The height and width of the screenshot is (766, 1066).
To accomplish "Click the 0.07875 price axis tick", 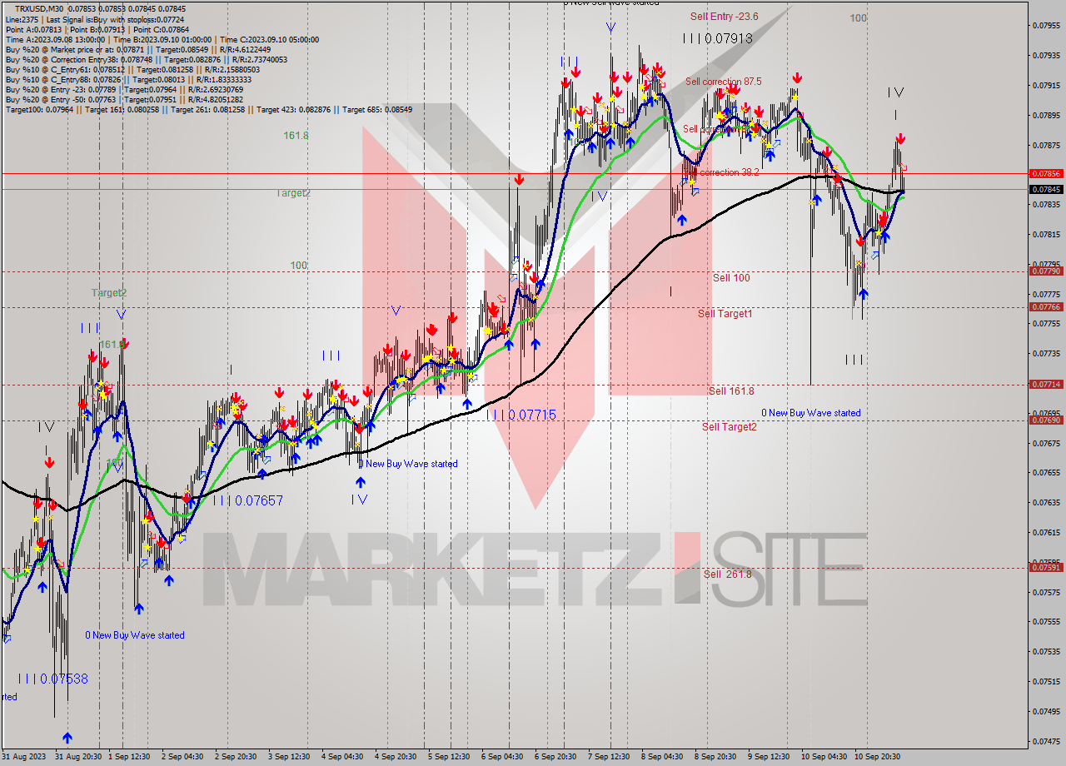I will click(1046, 145).
